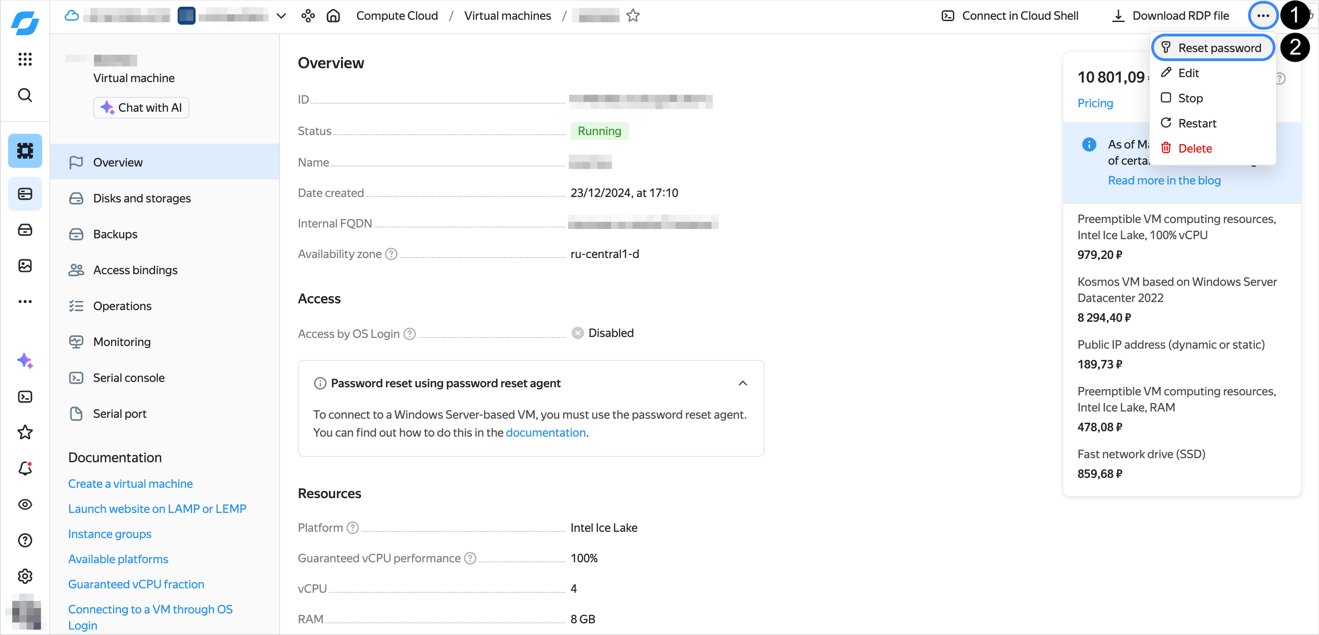This screenshot has width=1319, height=635.
Task: Open Connecting to a VM through OS Login link
Action: [150, 617]
